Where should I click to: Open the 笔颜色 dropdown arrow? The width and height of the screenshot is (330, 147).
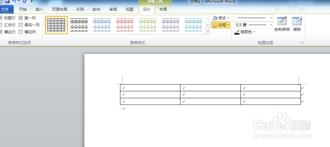[254, 32]
